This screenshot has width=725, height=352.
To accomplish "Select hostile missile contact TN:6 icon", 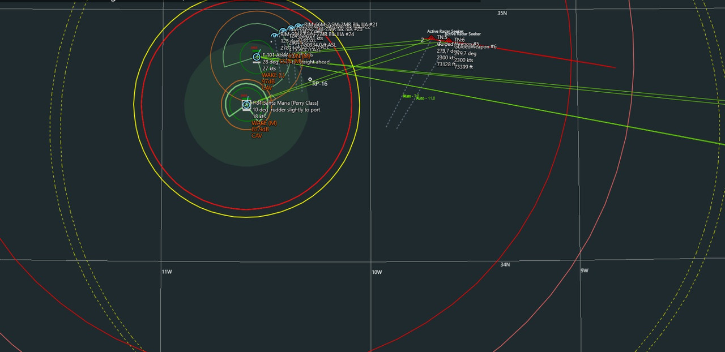I will (x=448, y=40).
